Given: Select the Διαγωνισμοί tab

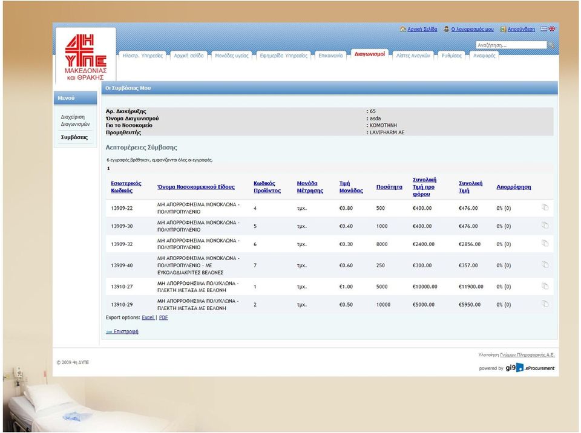Looking at the screenshot, I should pos(369,54).
